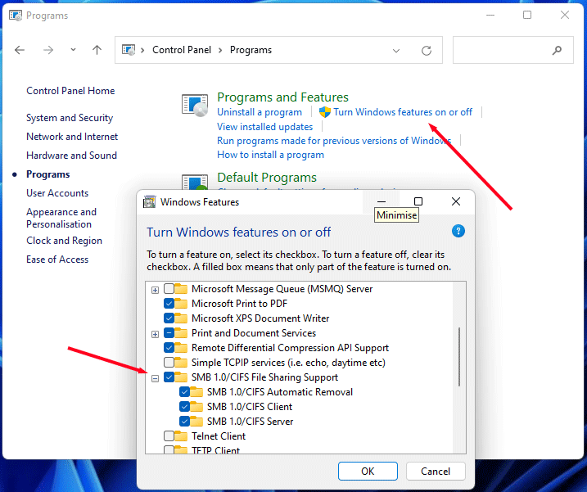Click the blue help icon in Windows Features
This screenshot has width=587, height=492.
pyautogui.click(x=458, y=232)
